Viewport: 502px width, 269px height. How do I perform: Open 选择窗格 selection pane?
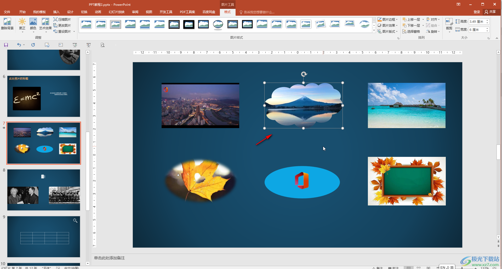point(411,31)
